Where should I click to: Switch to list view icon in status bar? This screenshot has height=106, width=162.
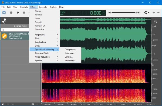pyautogui.click(x=3, y=104)
